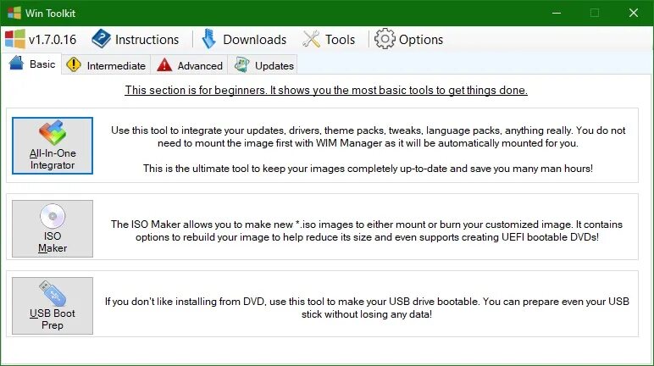Click the Windows logo next to version number

[15, 39]
